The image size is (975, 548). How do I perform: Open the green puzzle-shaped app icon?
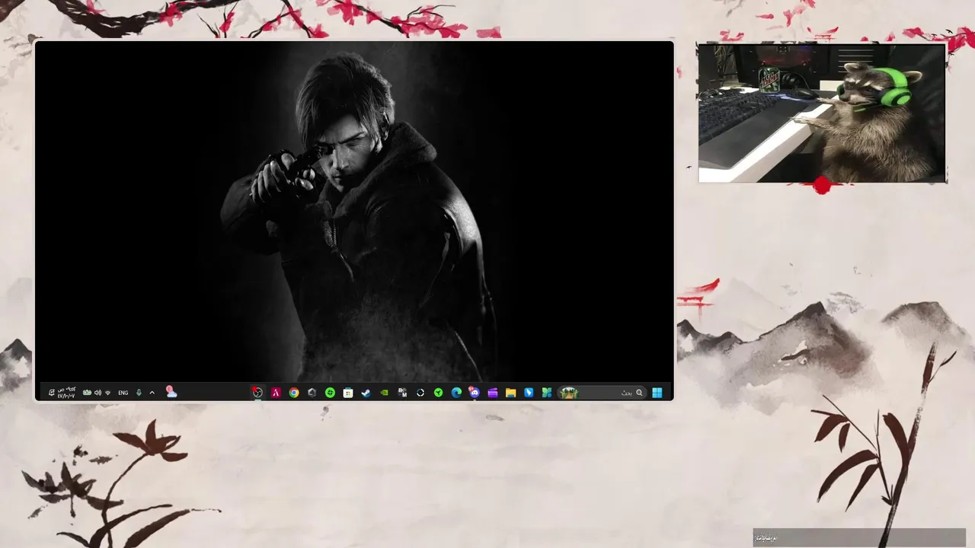pos(546,393)
